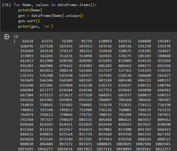Click output value 183913

86,46
